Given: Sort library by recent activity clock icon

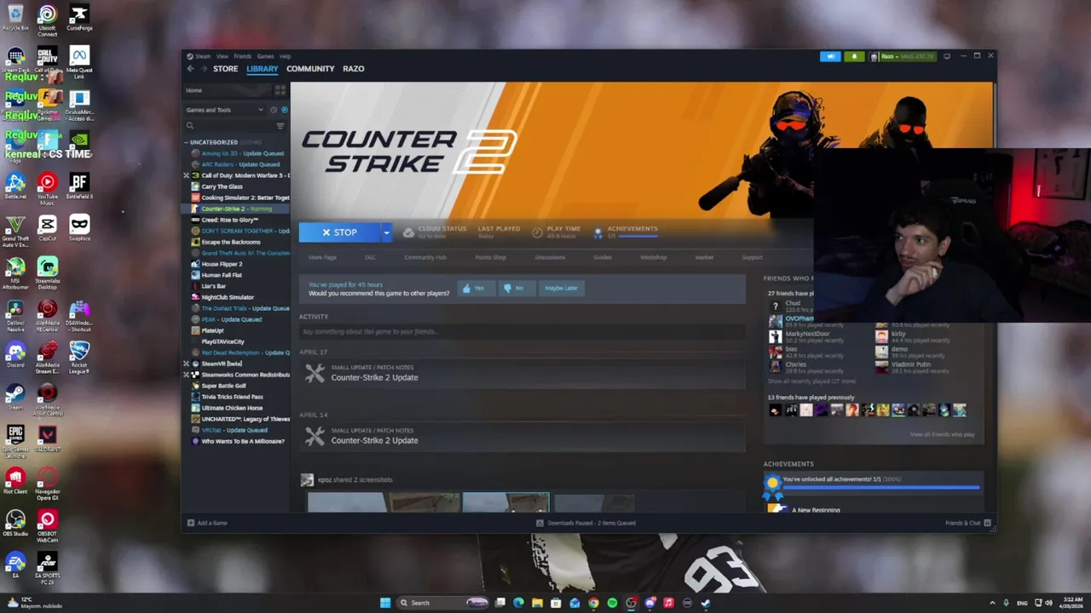Looking at the screenshot, I should (274, 110).
